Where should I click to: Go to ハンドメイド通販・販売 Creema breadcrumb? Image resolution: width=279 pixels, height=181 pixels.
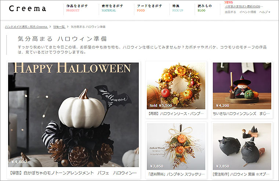pyautogui.click(x=26, y=27)
